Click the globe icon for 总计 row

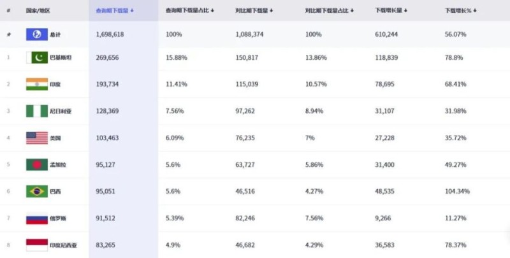[37, 34]
